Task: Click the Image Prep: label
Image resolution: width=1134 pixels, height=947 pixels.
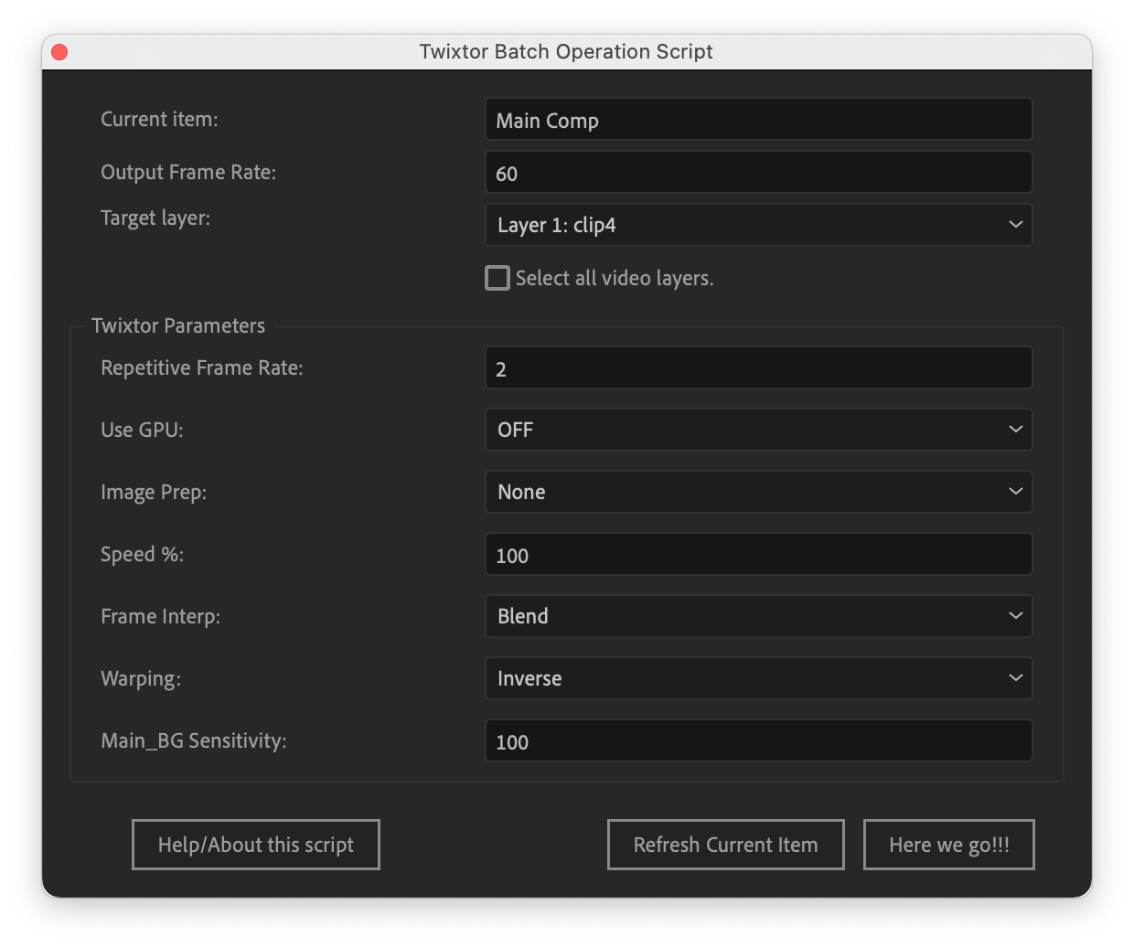Action: 154,493
